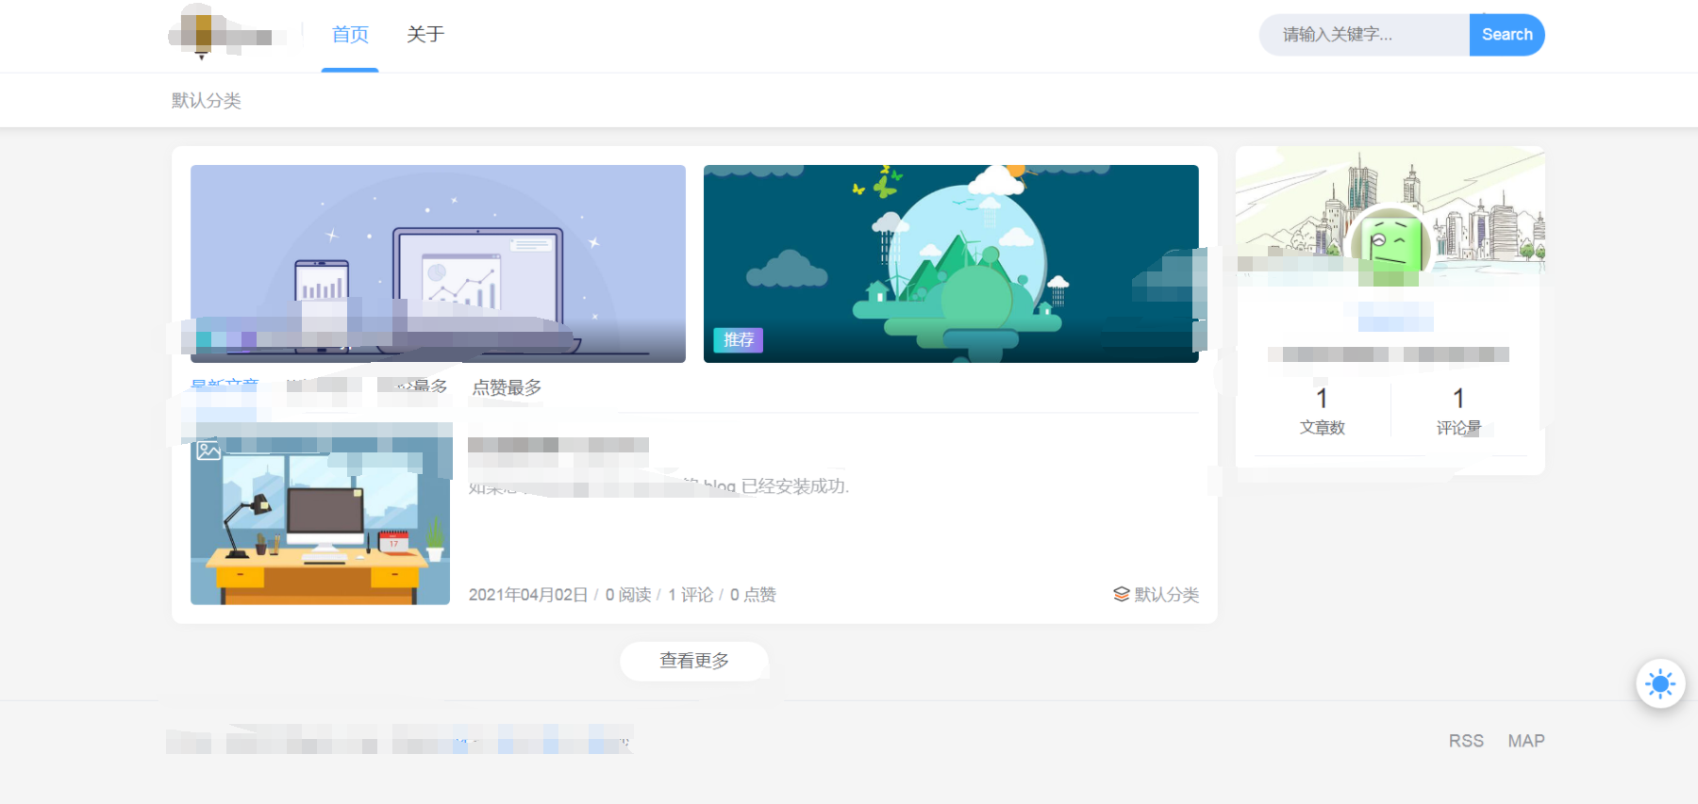The image size is (1698, 804).
Task: Click the layers icon beside the article category
Action: coord(1121,594)
